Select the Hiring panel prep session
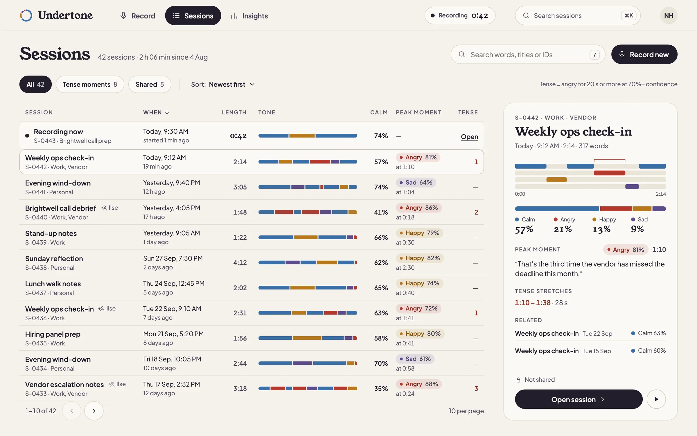This screenshot has width=697, height=436. click(x=252, y=338)
